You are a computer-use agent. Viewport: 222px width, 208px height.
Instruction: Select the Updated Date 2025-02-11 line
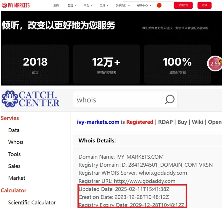click(x=124, y=189)
